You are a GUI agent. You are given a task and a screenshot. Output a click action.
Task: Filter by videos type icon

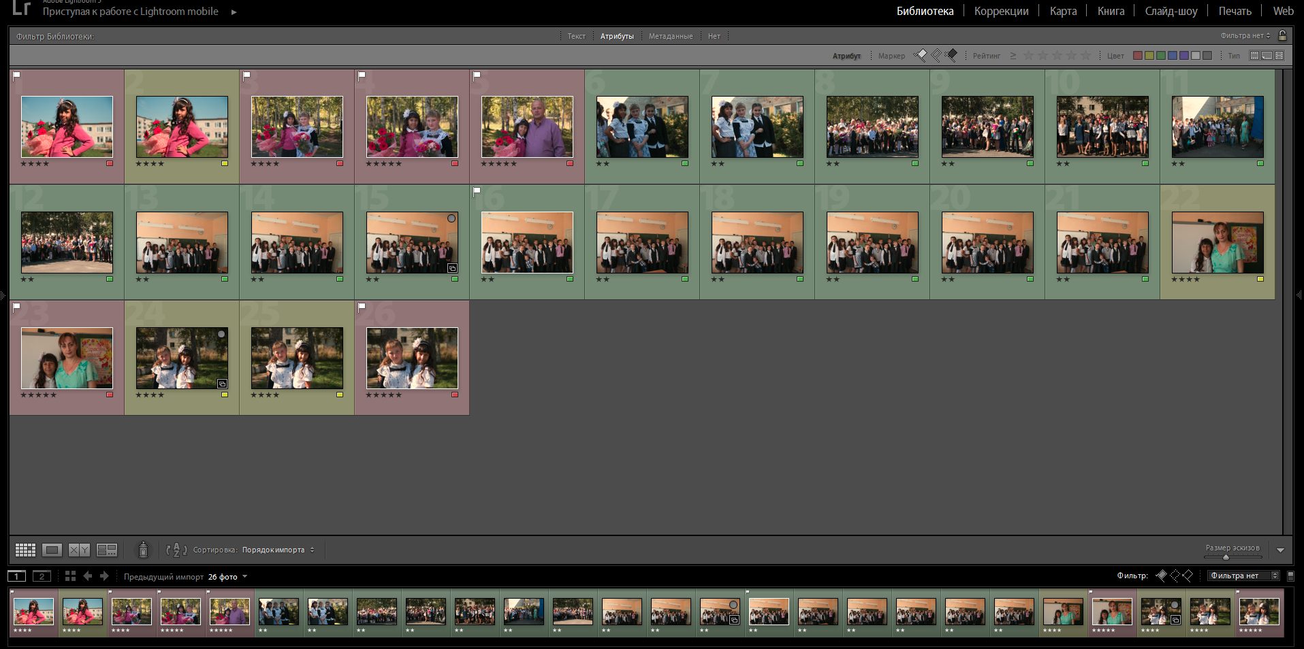tap(1279, 55)
